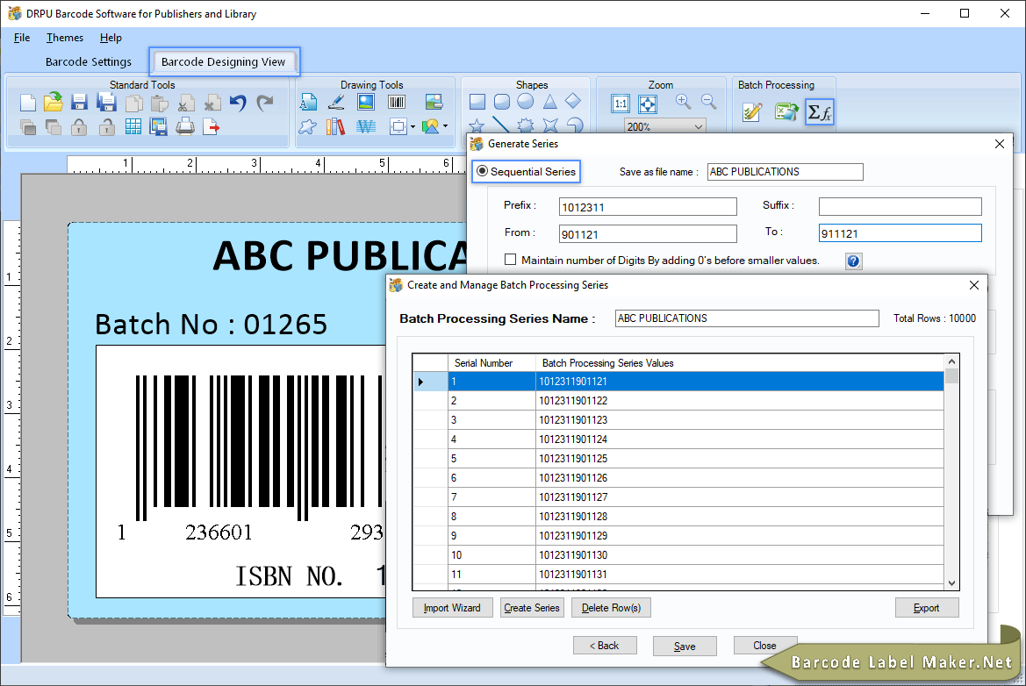This screenshot has width=1026, height=686.
Task: Select the Sequential Series radio button
Action: coord(482,171)
